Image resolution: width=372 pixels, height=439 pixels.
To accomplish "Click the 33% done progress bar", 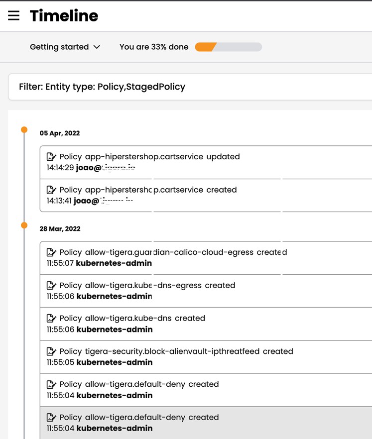I will pos(228,47).
